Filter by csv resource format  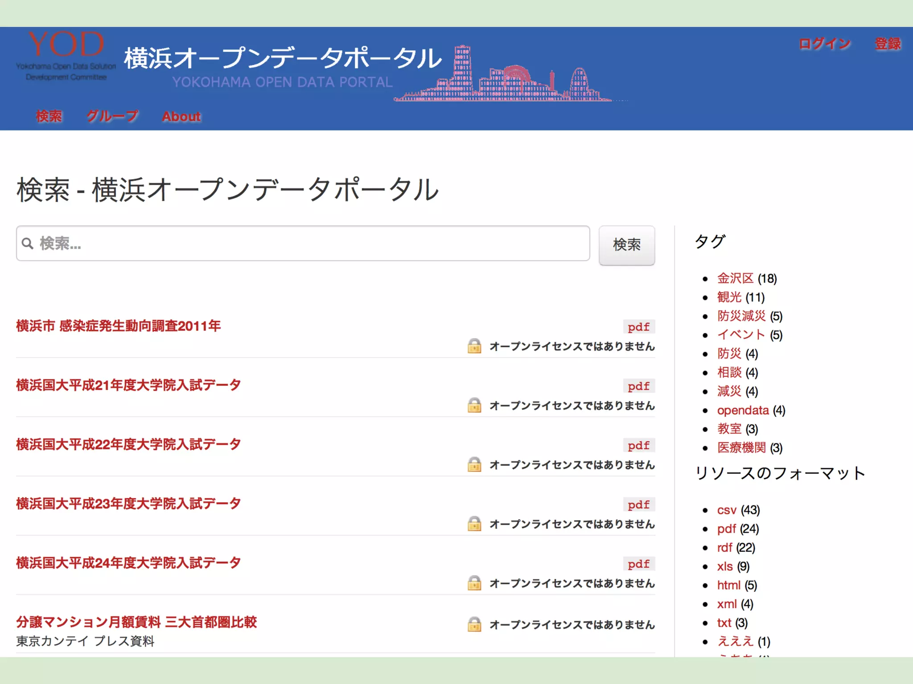click(x=727, y=510)
